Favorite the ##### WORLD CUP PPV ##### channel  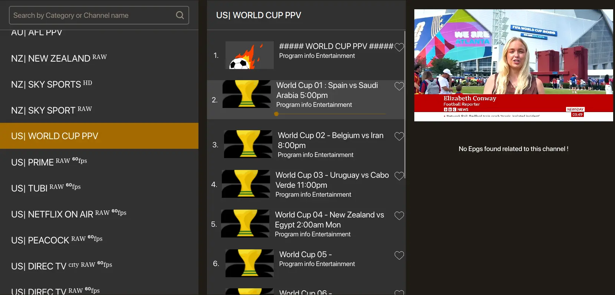pos(399,47)
